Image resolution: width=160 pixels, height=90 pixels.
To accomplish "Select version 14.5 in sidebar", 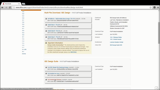I will coord(23,12).
